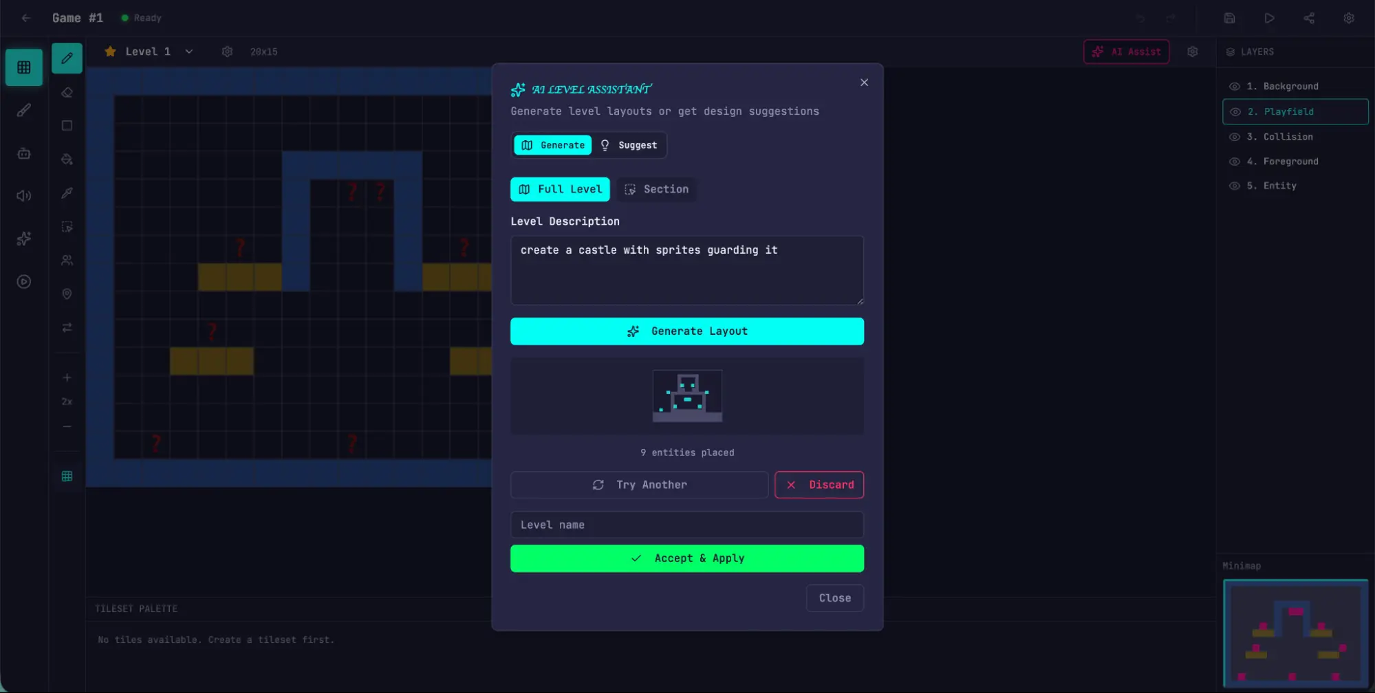Click the Level name input field

click(686, 525)
